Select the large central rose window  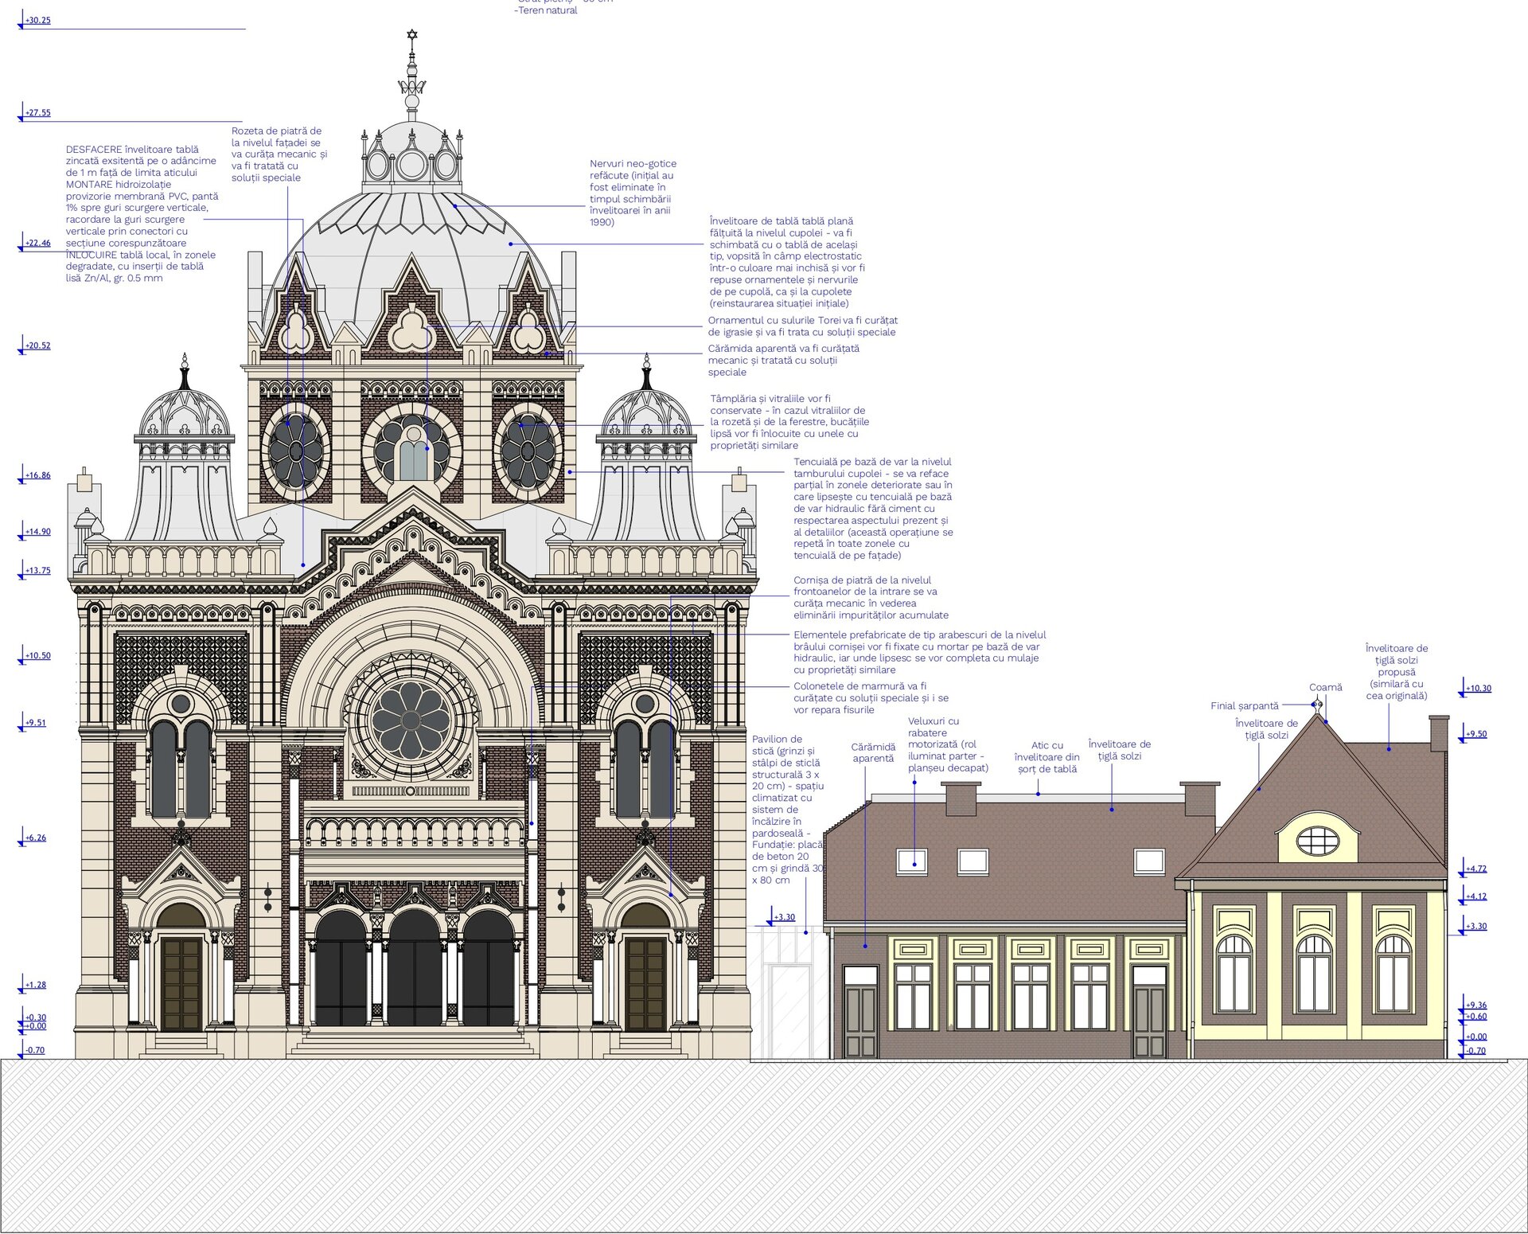click(411, 720)
